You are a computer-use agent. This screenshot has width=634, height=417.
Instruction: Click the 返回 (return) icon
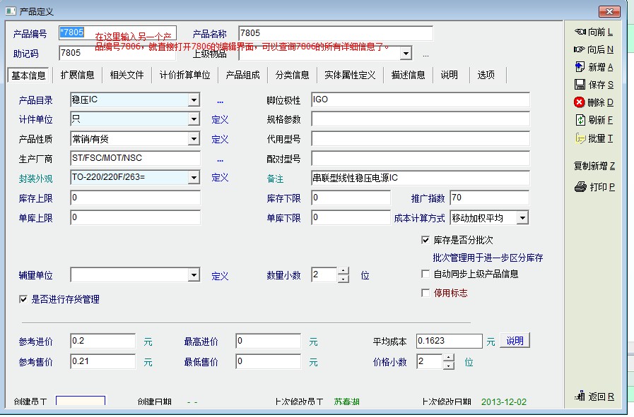pyautogui.click(x=580, y=397)
